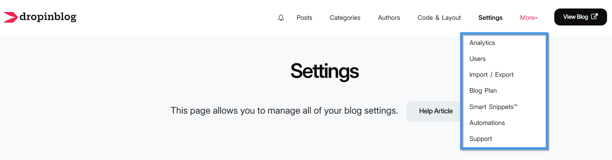Open the Categories section
The height and width of the screenshot is (160, 612).
click(345, 18)
